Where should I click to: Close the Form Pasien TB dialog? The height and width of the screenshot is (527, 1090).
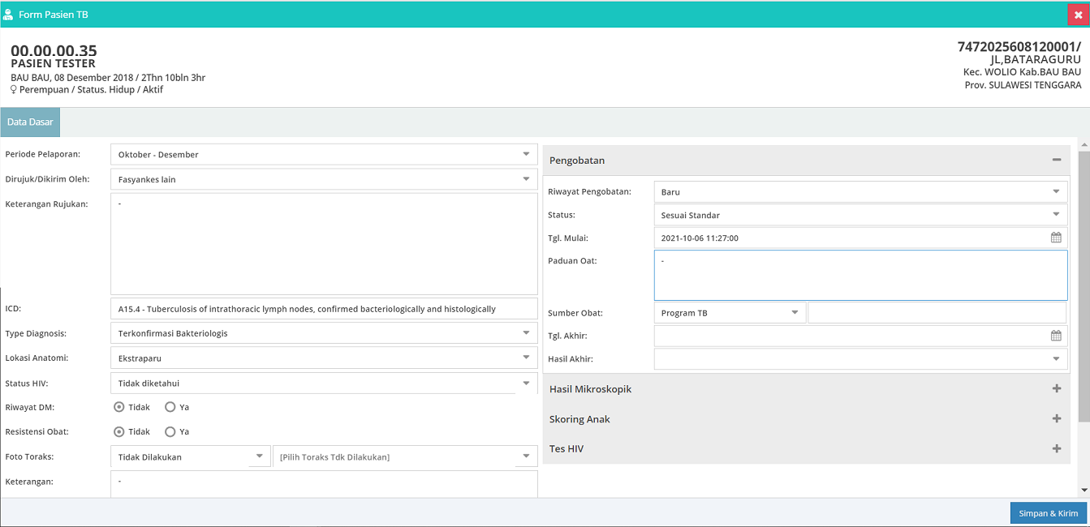1078,15
